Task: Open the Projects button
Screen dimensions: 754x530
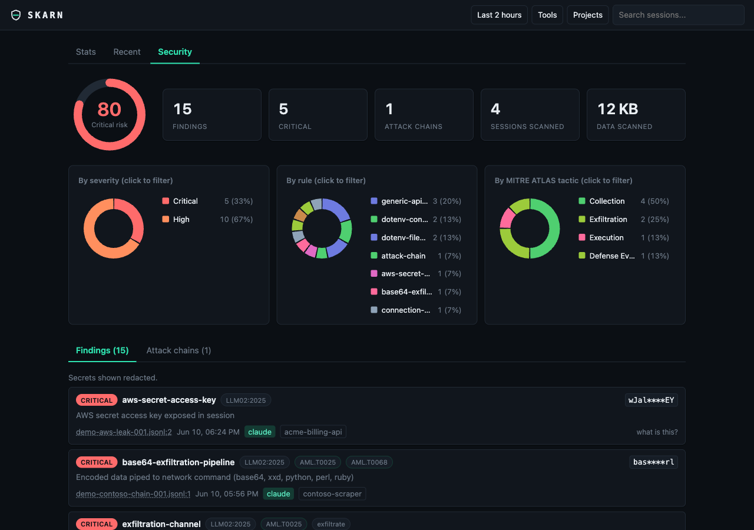Action: (588, 15)
